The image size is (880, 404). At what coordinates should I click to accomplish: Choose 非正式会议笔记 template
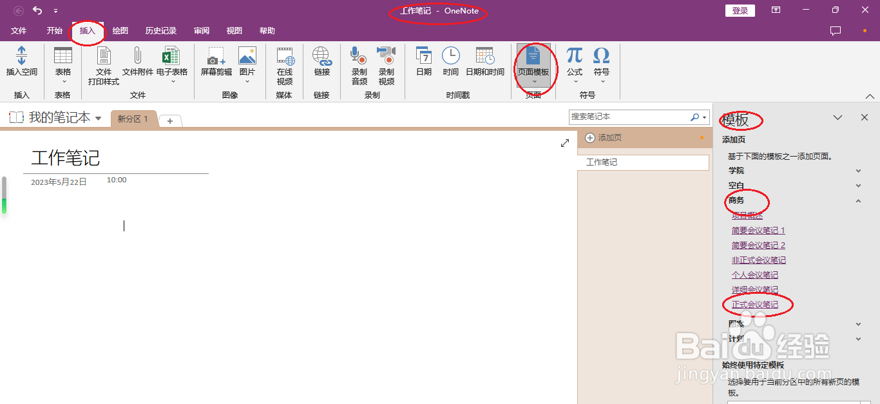759,260
